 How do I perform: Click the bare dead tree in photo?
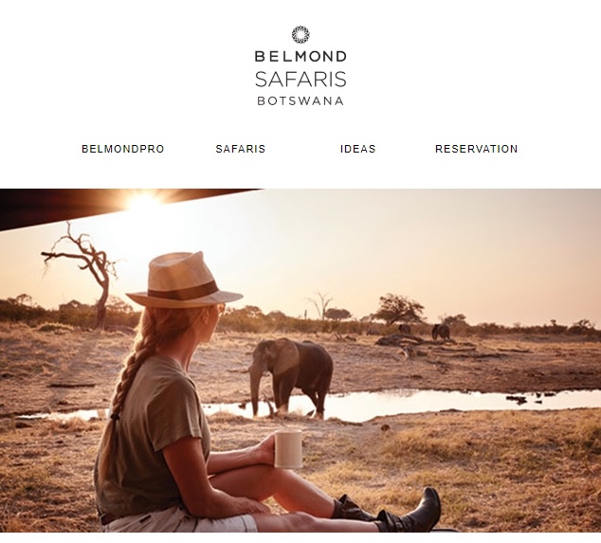click(x=83, y=274)
